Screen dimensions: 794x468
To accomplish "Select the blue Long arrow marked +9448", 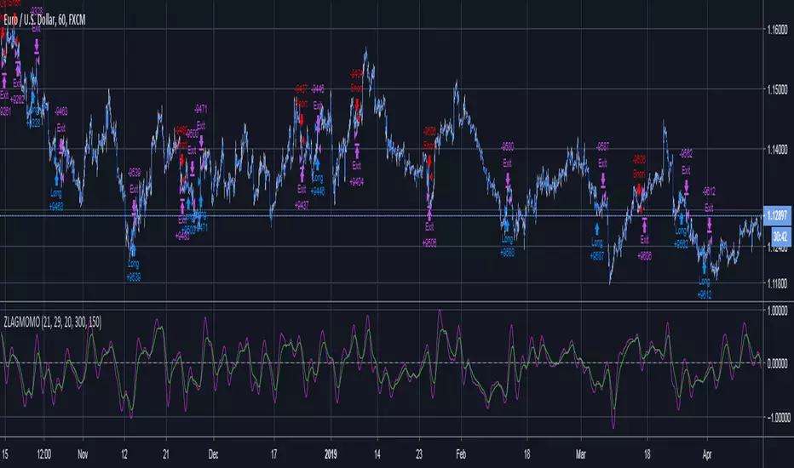I will click(318, 164).
